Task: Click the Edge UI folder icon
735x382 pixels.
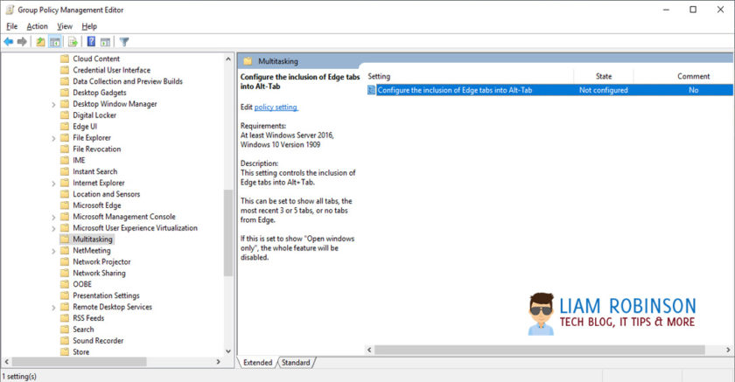Action: pyautogui.click(x=65, y=127)
